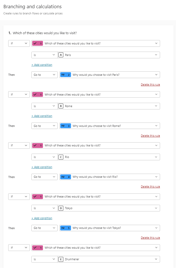
Task: Open the last If dropdown above Drumheller
Action: click(x=19, y=248)
